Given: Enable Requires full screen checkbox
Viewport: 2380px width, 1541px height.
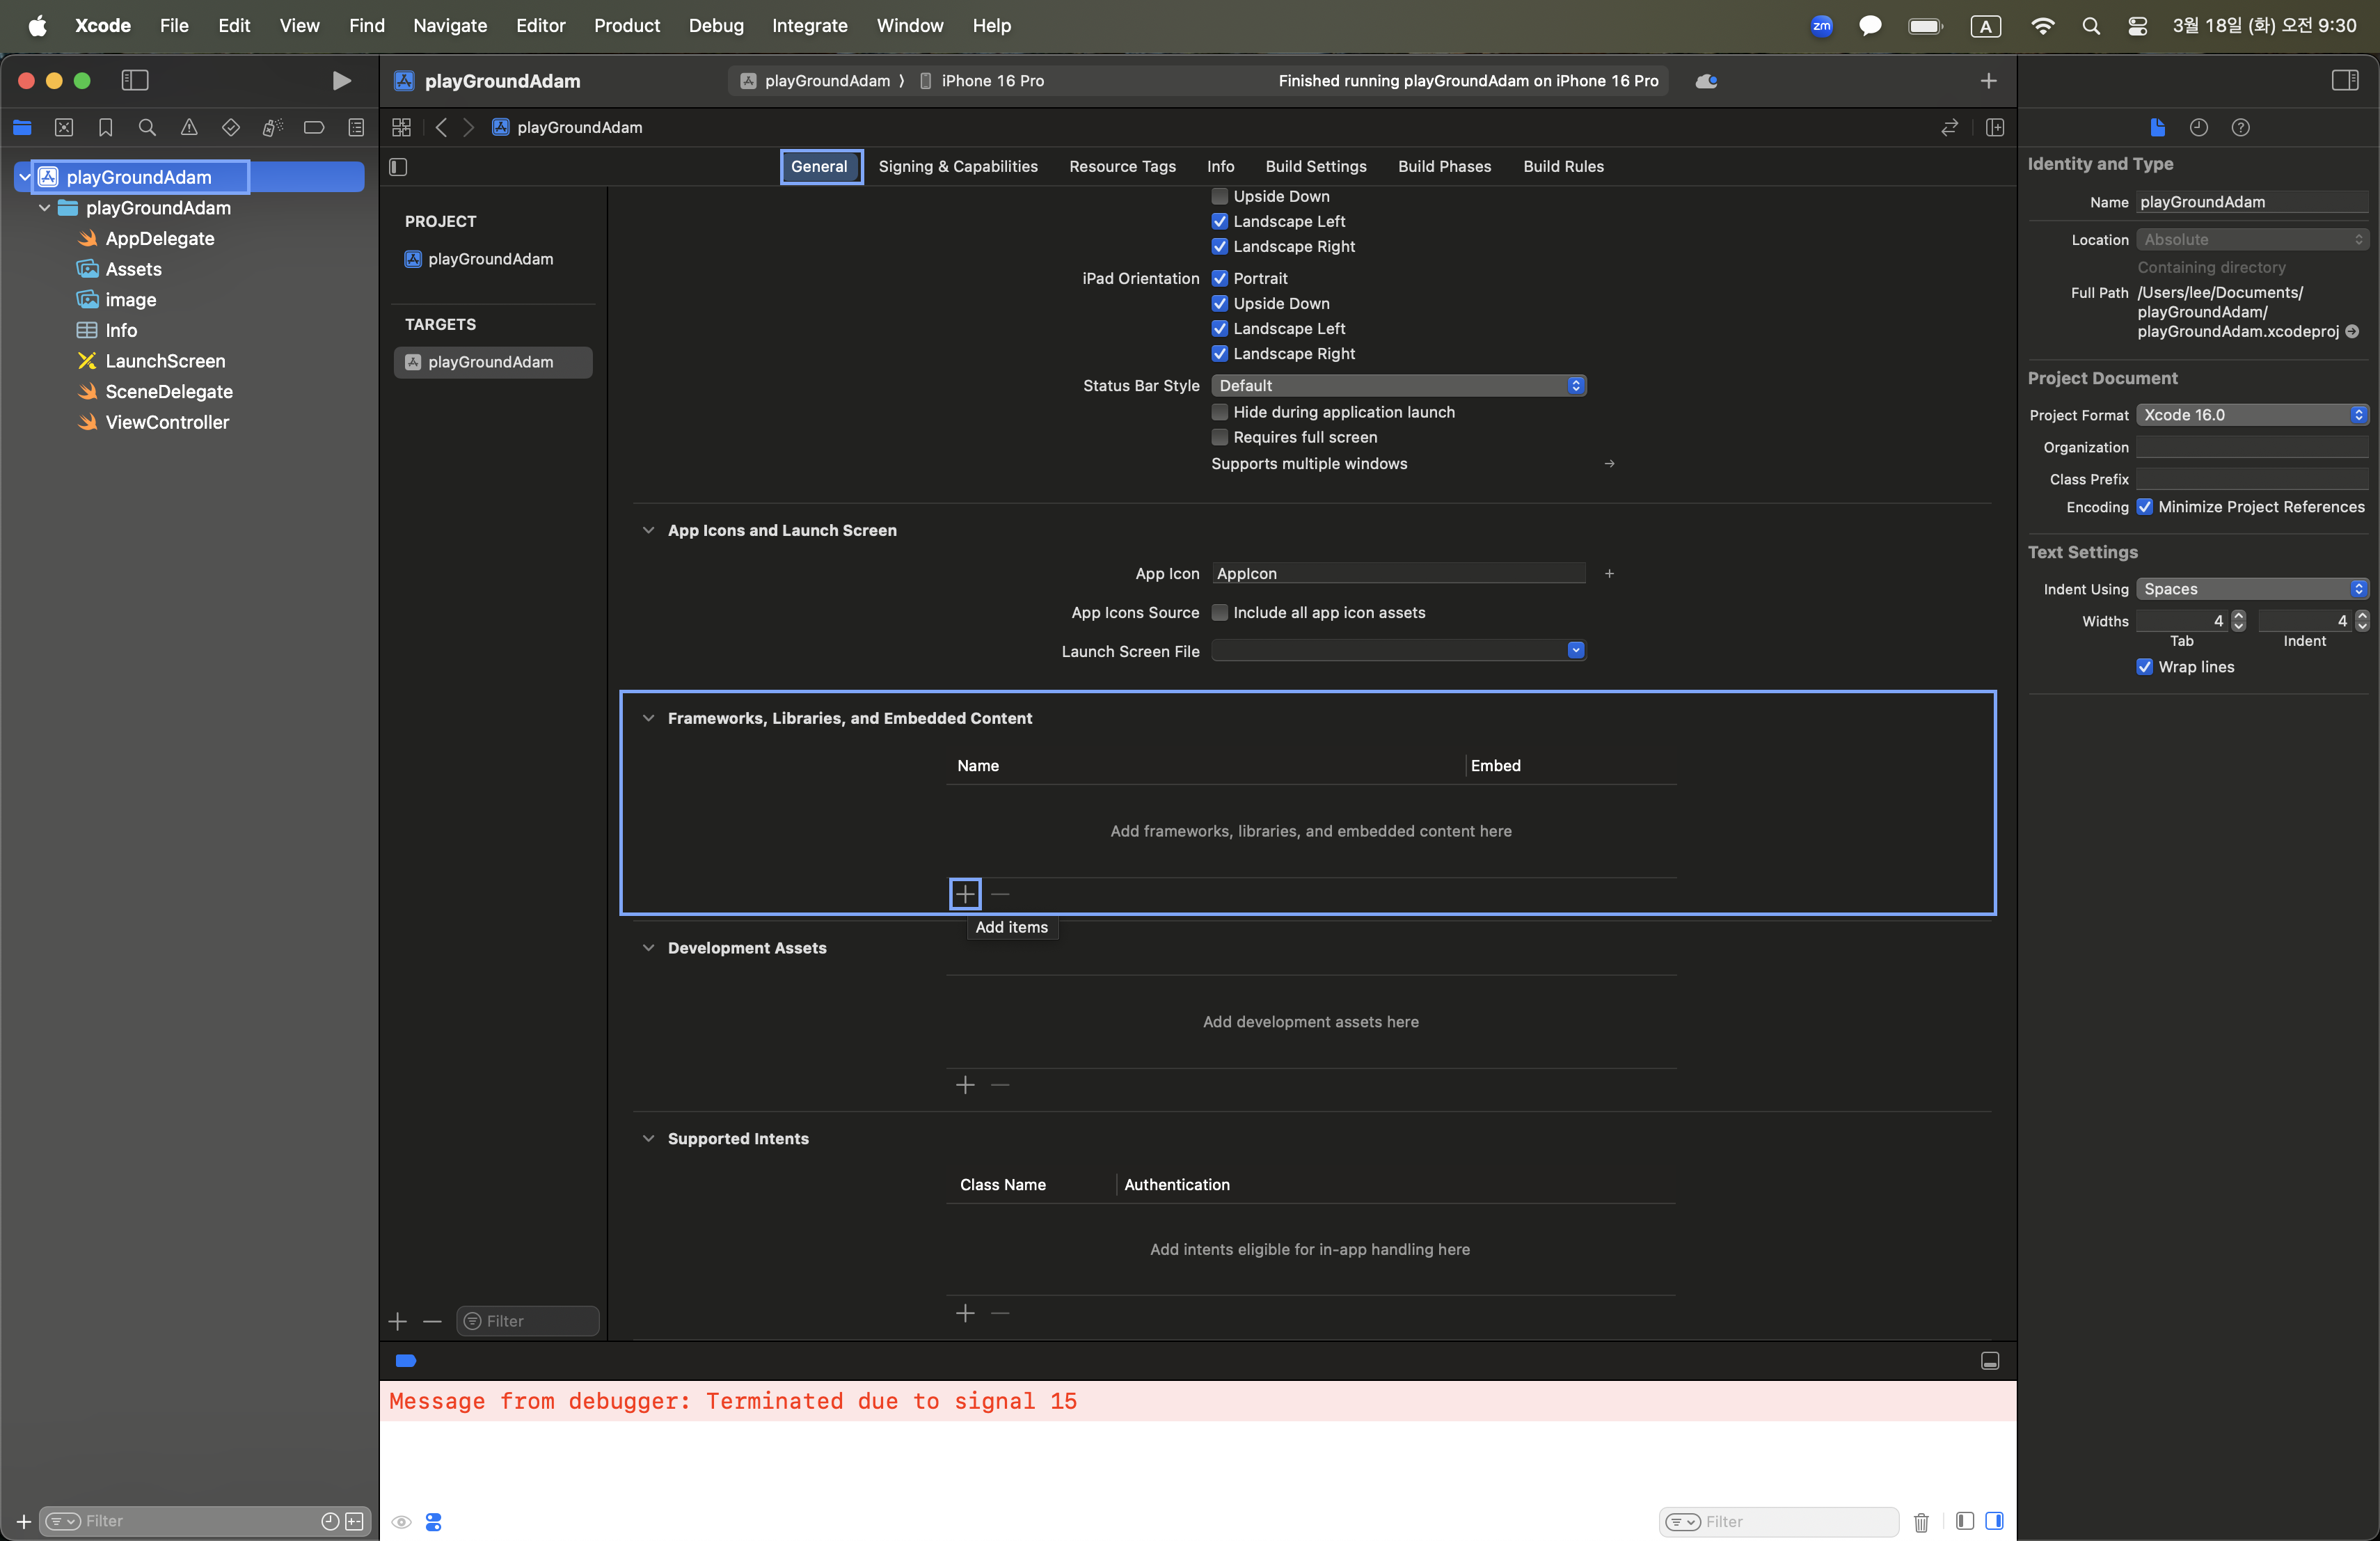Looking at the screenshot, I should tap(1219, 437).
